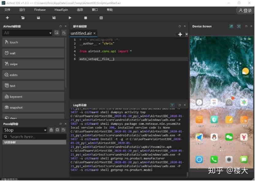Open the HeadSpin menu

tap(61, 10)
